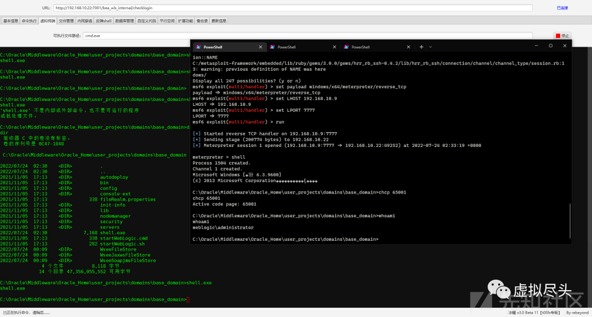Open the 扩展功能 tab
This screenshot has width=592, height=317.
(x=185, y=21)
